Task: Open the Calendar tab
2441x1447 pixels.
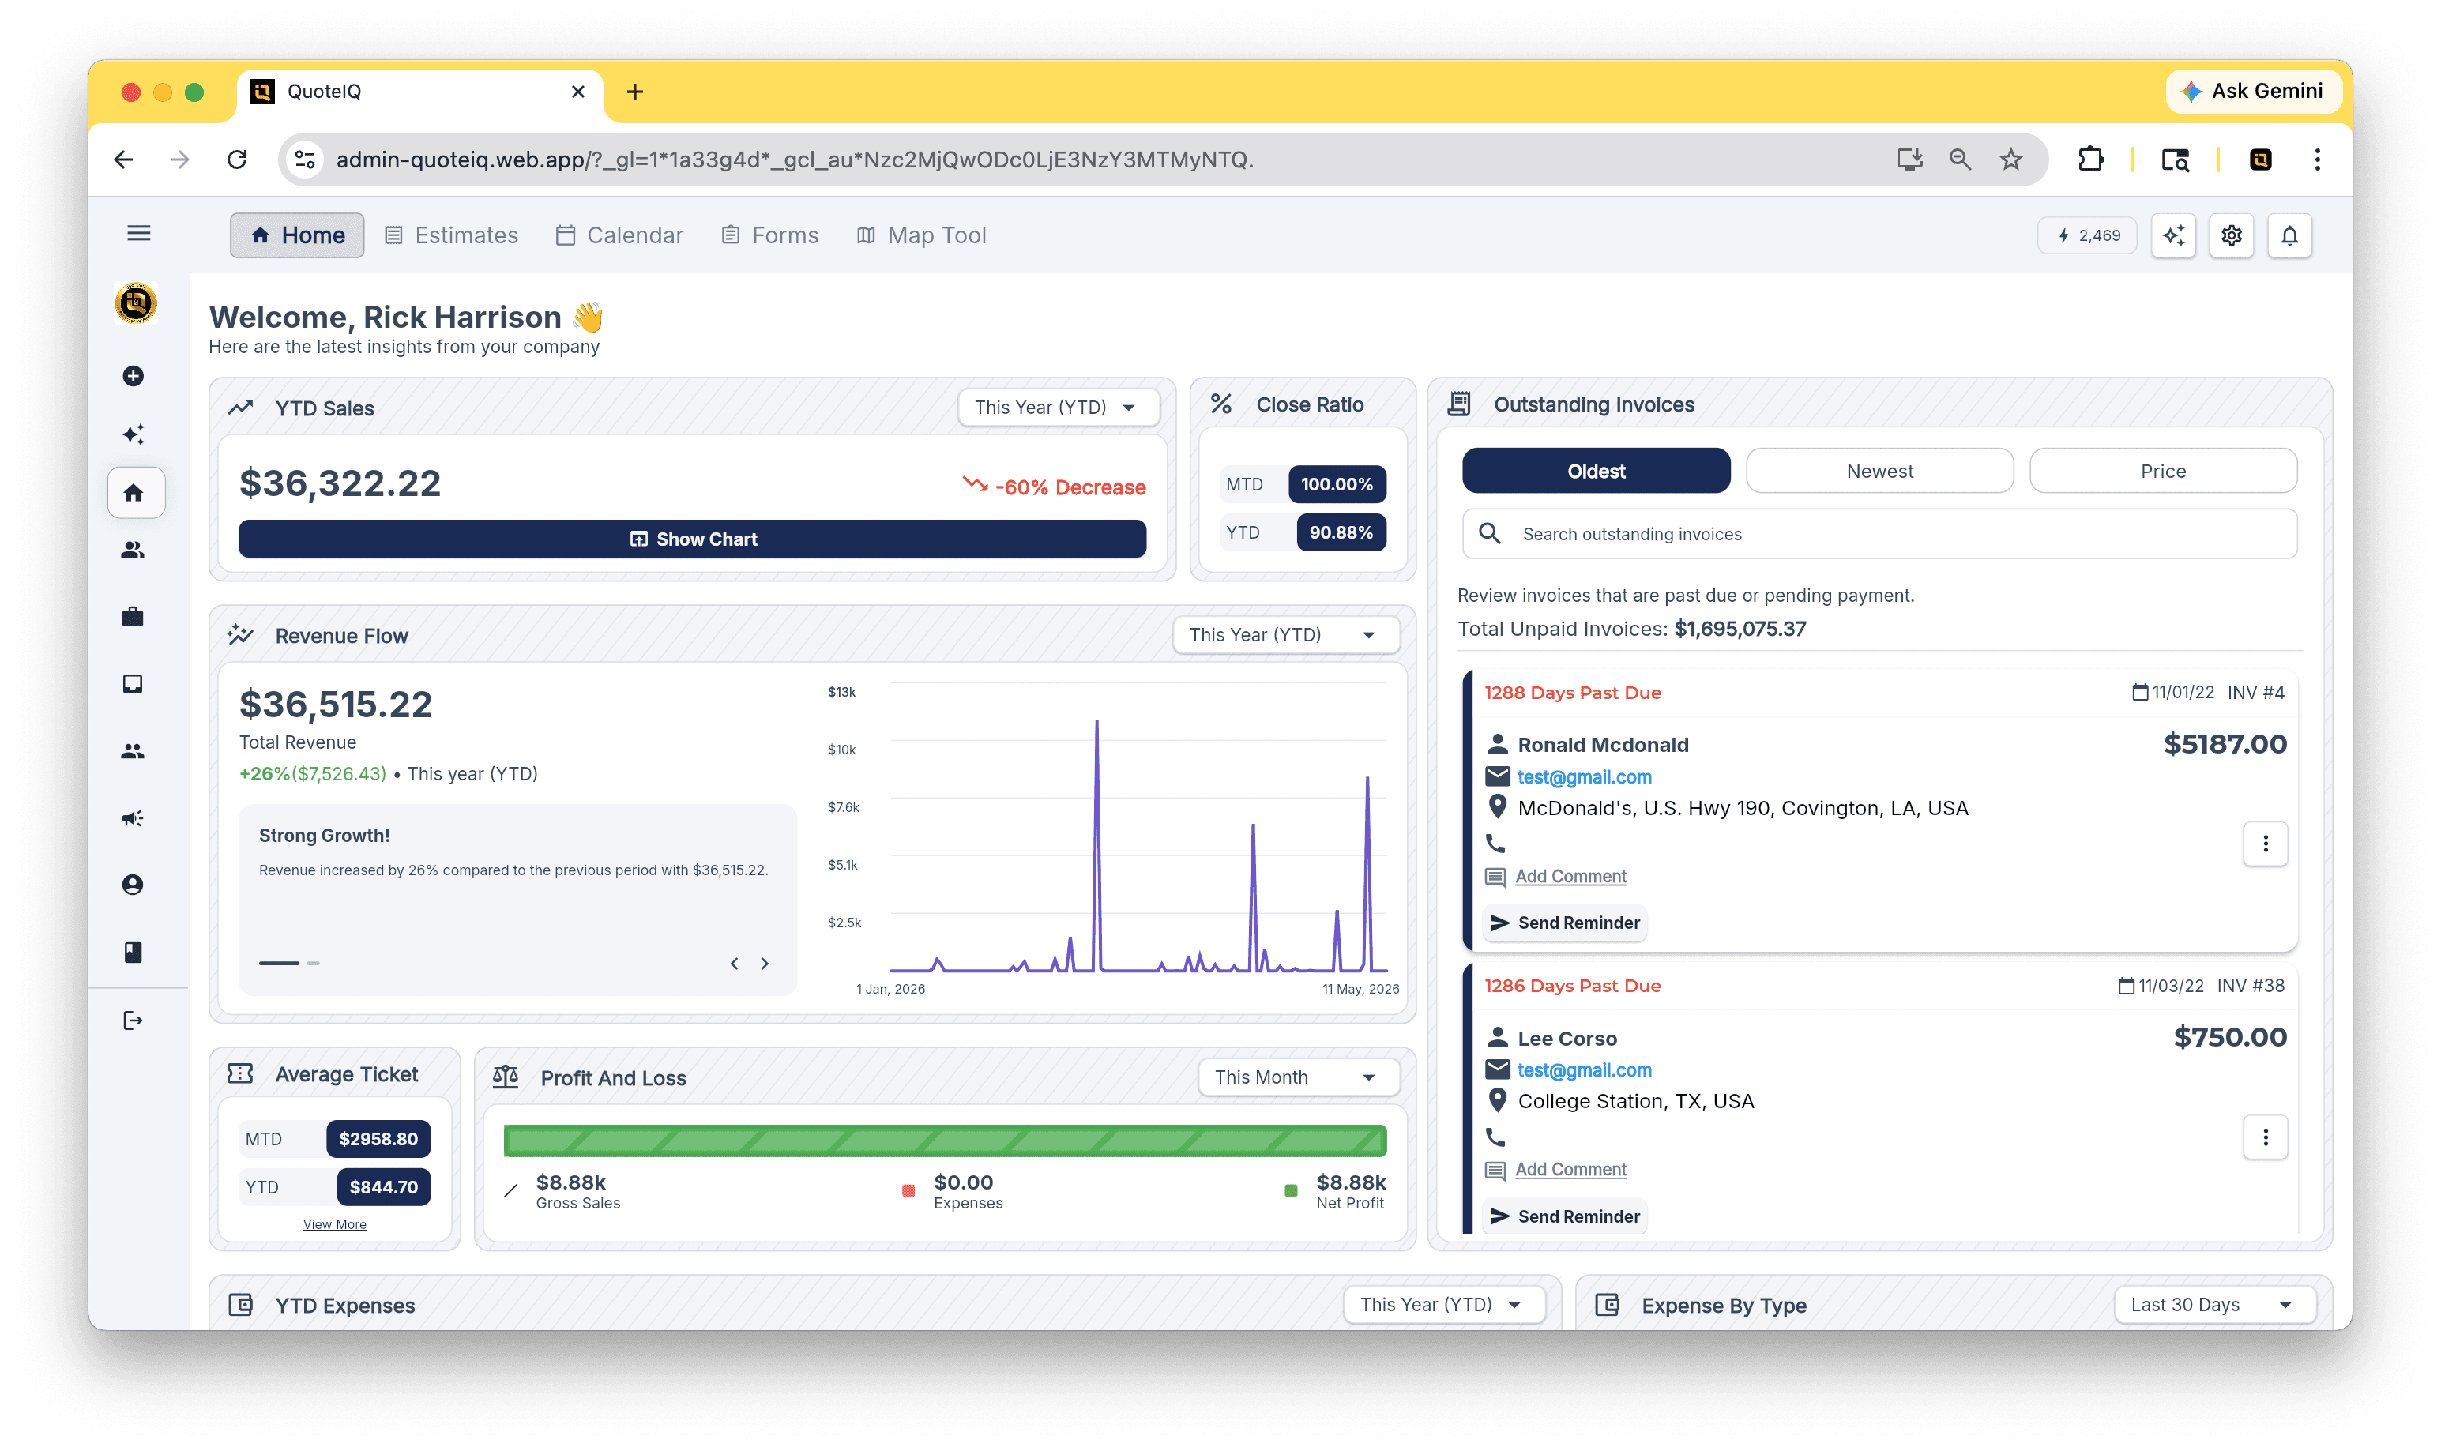Action: (x=619, y=235)
